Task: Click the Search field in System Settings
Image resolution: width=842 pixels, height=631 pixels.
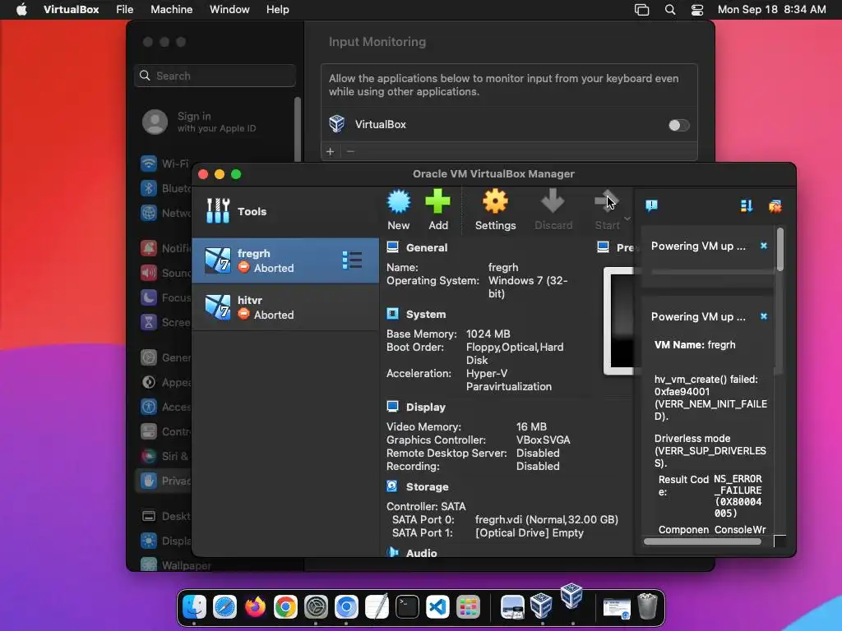Action: [x=215, y=76]
